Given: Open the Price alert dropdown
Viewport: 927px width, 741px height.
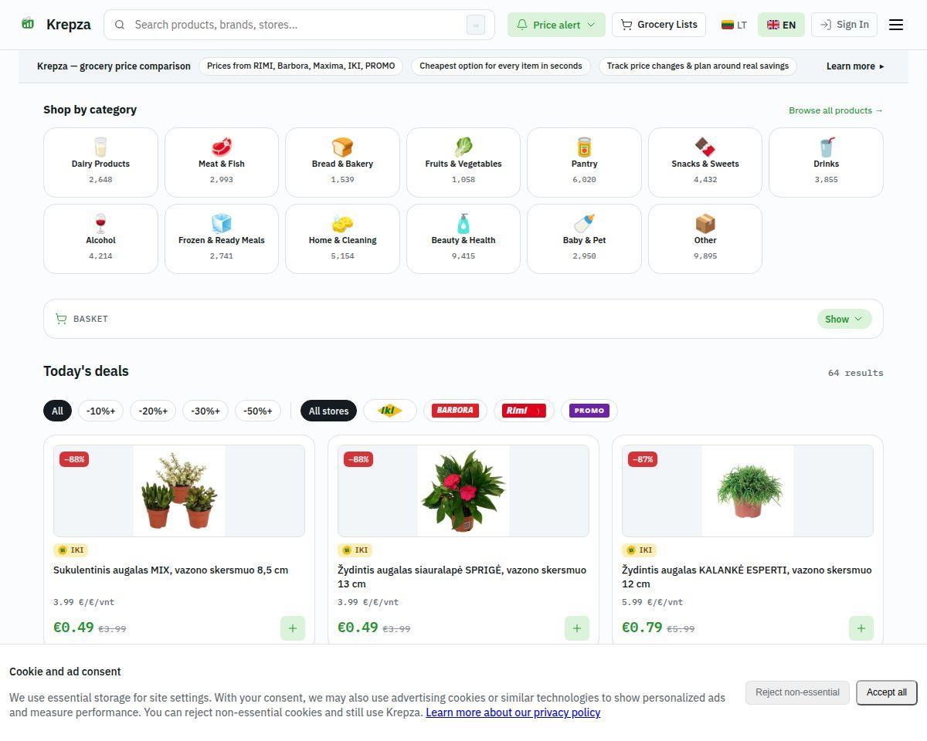Looking at the screenshot, I should (556, 25).
